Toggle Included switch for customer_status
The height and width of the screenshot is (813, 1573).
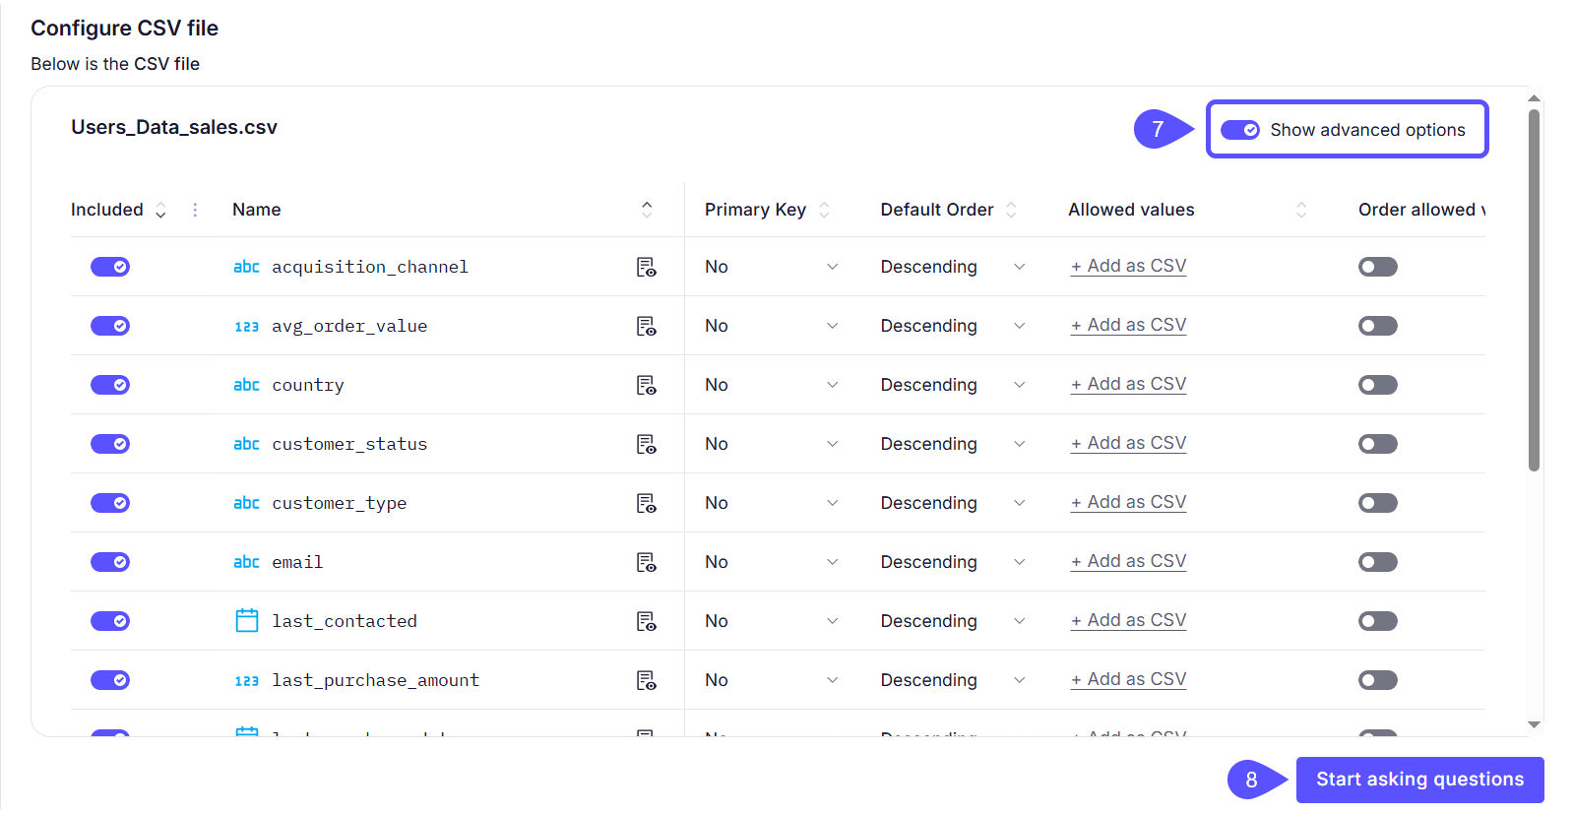[110, 444]
